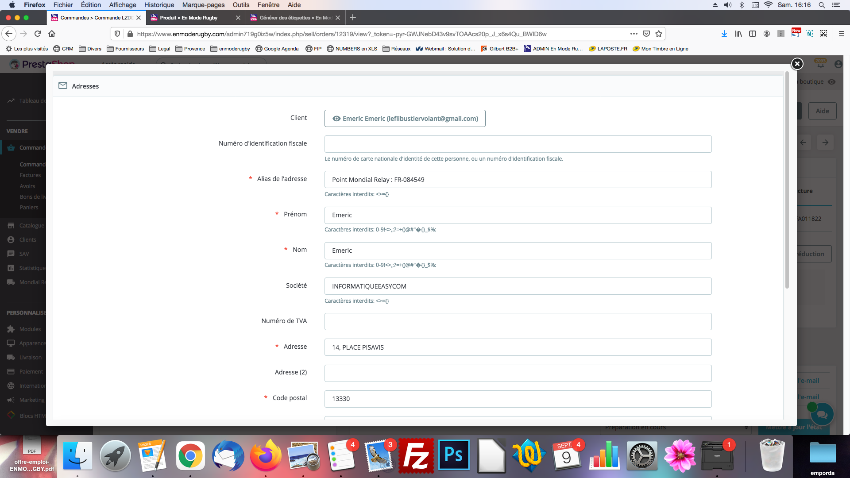Open the Trash in the Dock
The height and width of the screenshot is (478, 850).
click(x=772, y=455)
